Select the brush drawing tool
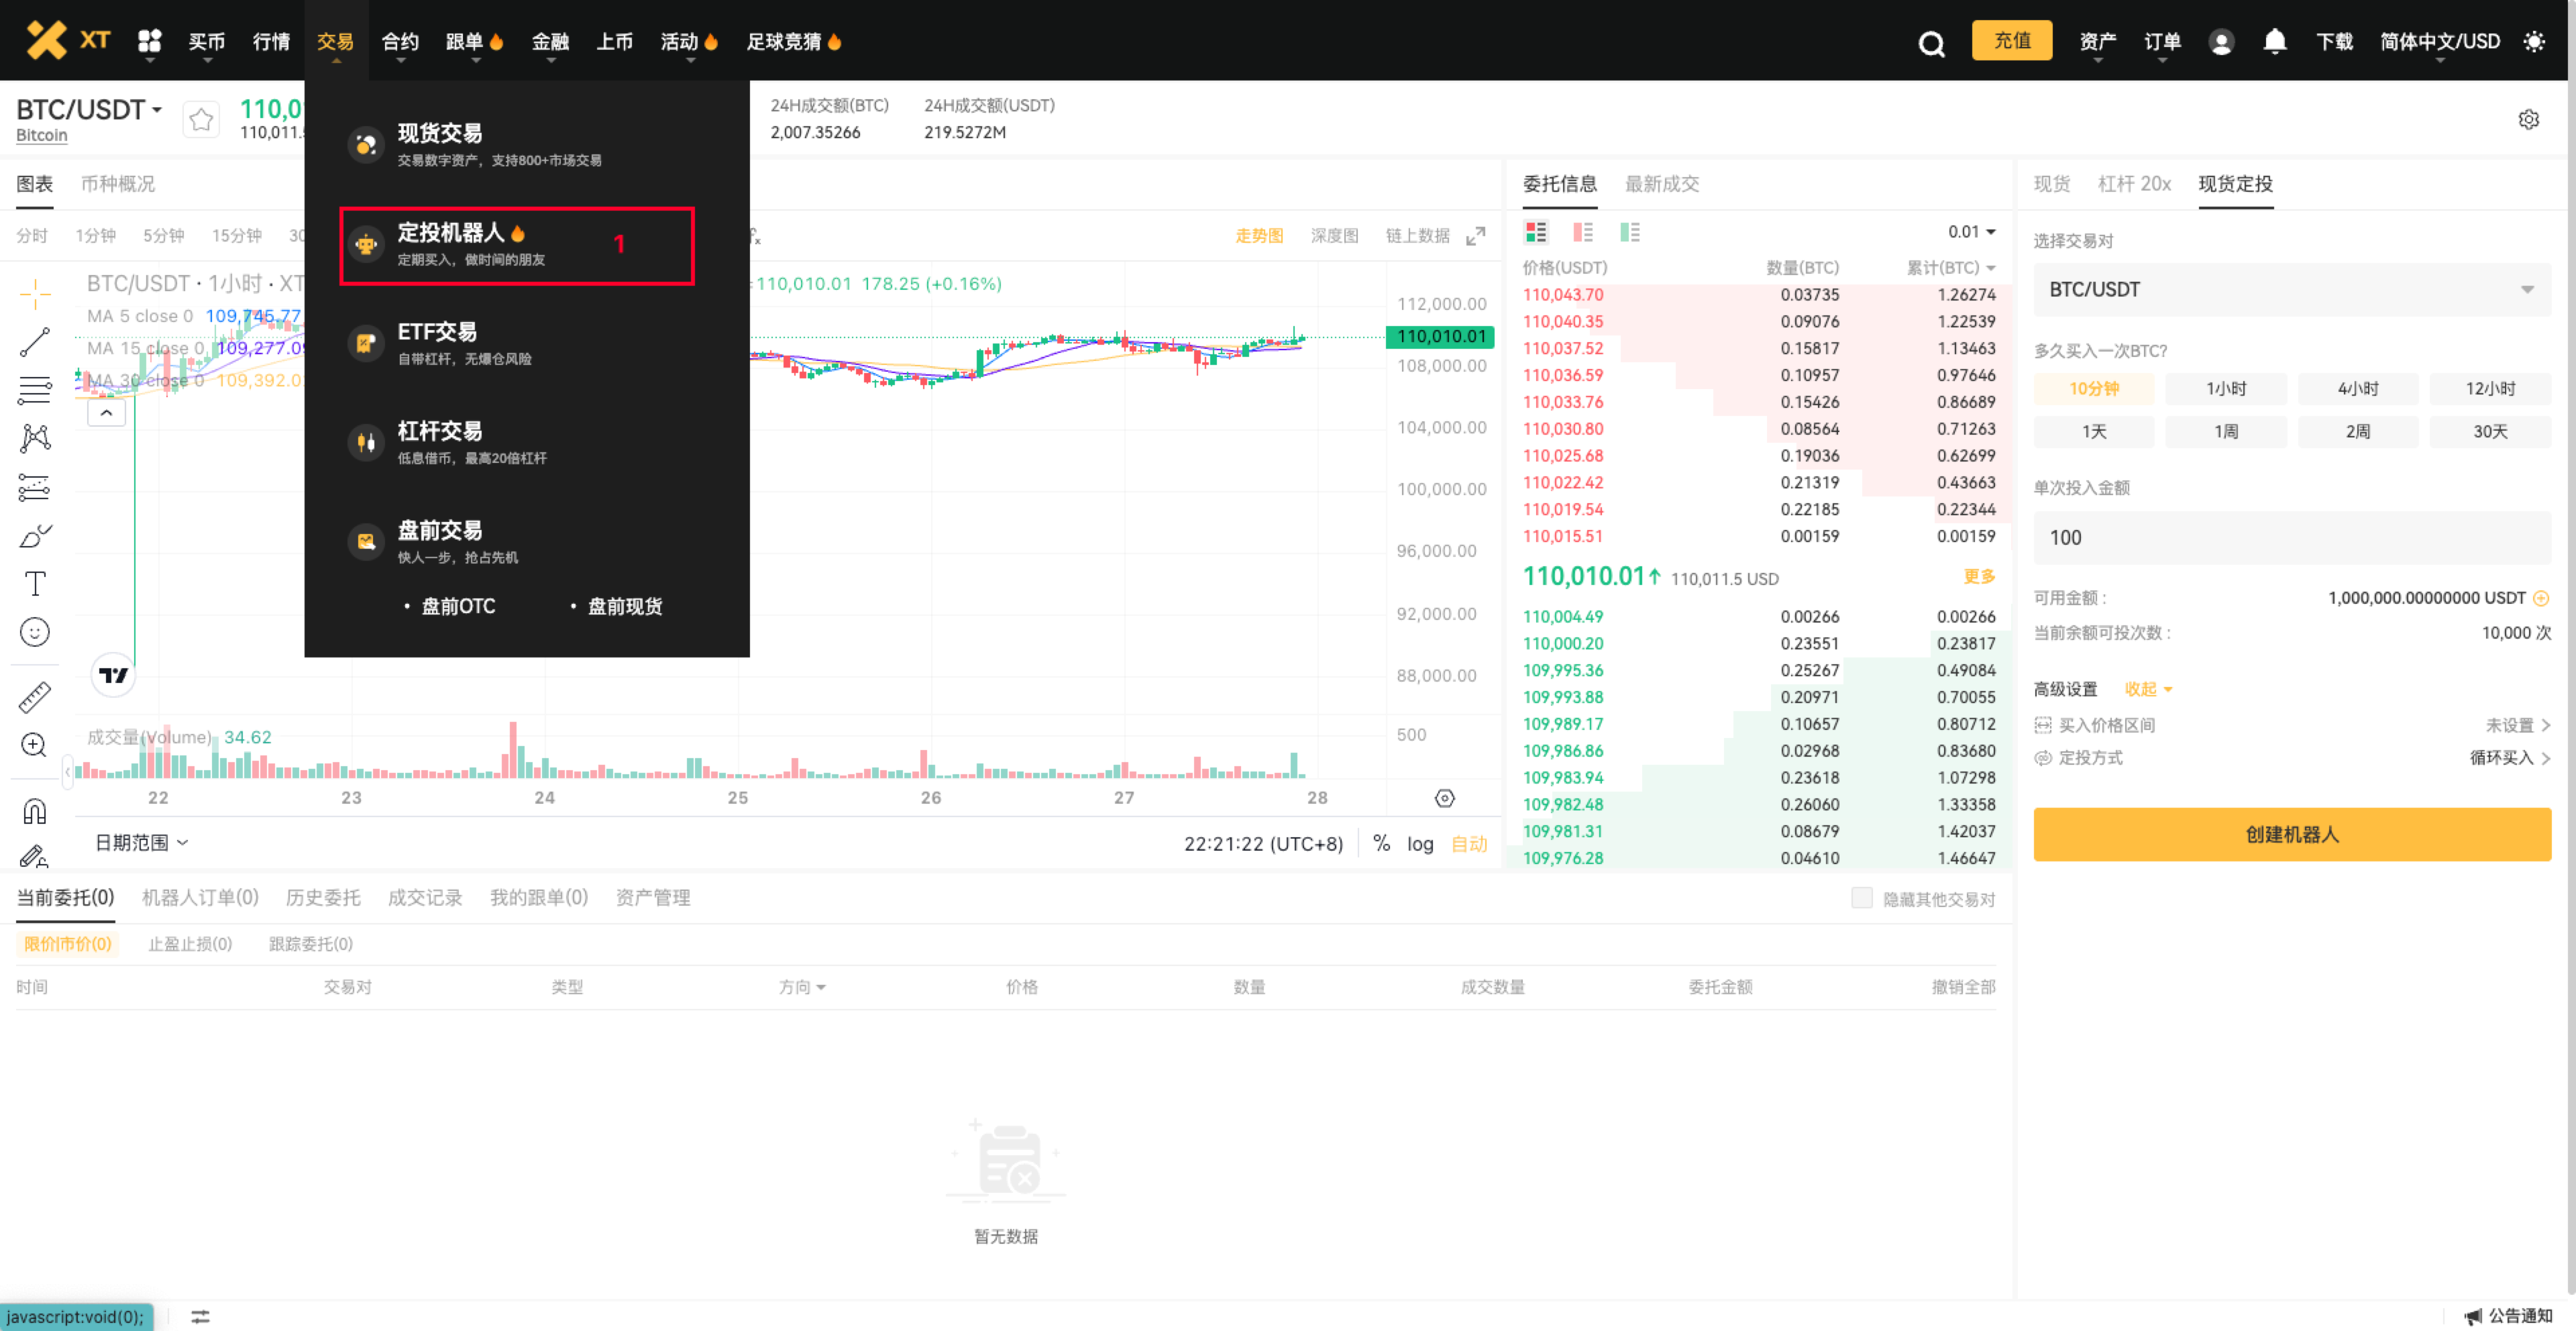 coord(35,536)
